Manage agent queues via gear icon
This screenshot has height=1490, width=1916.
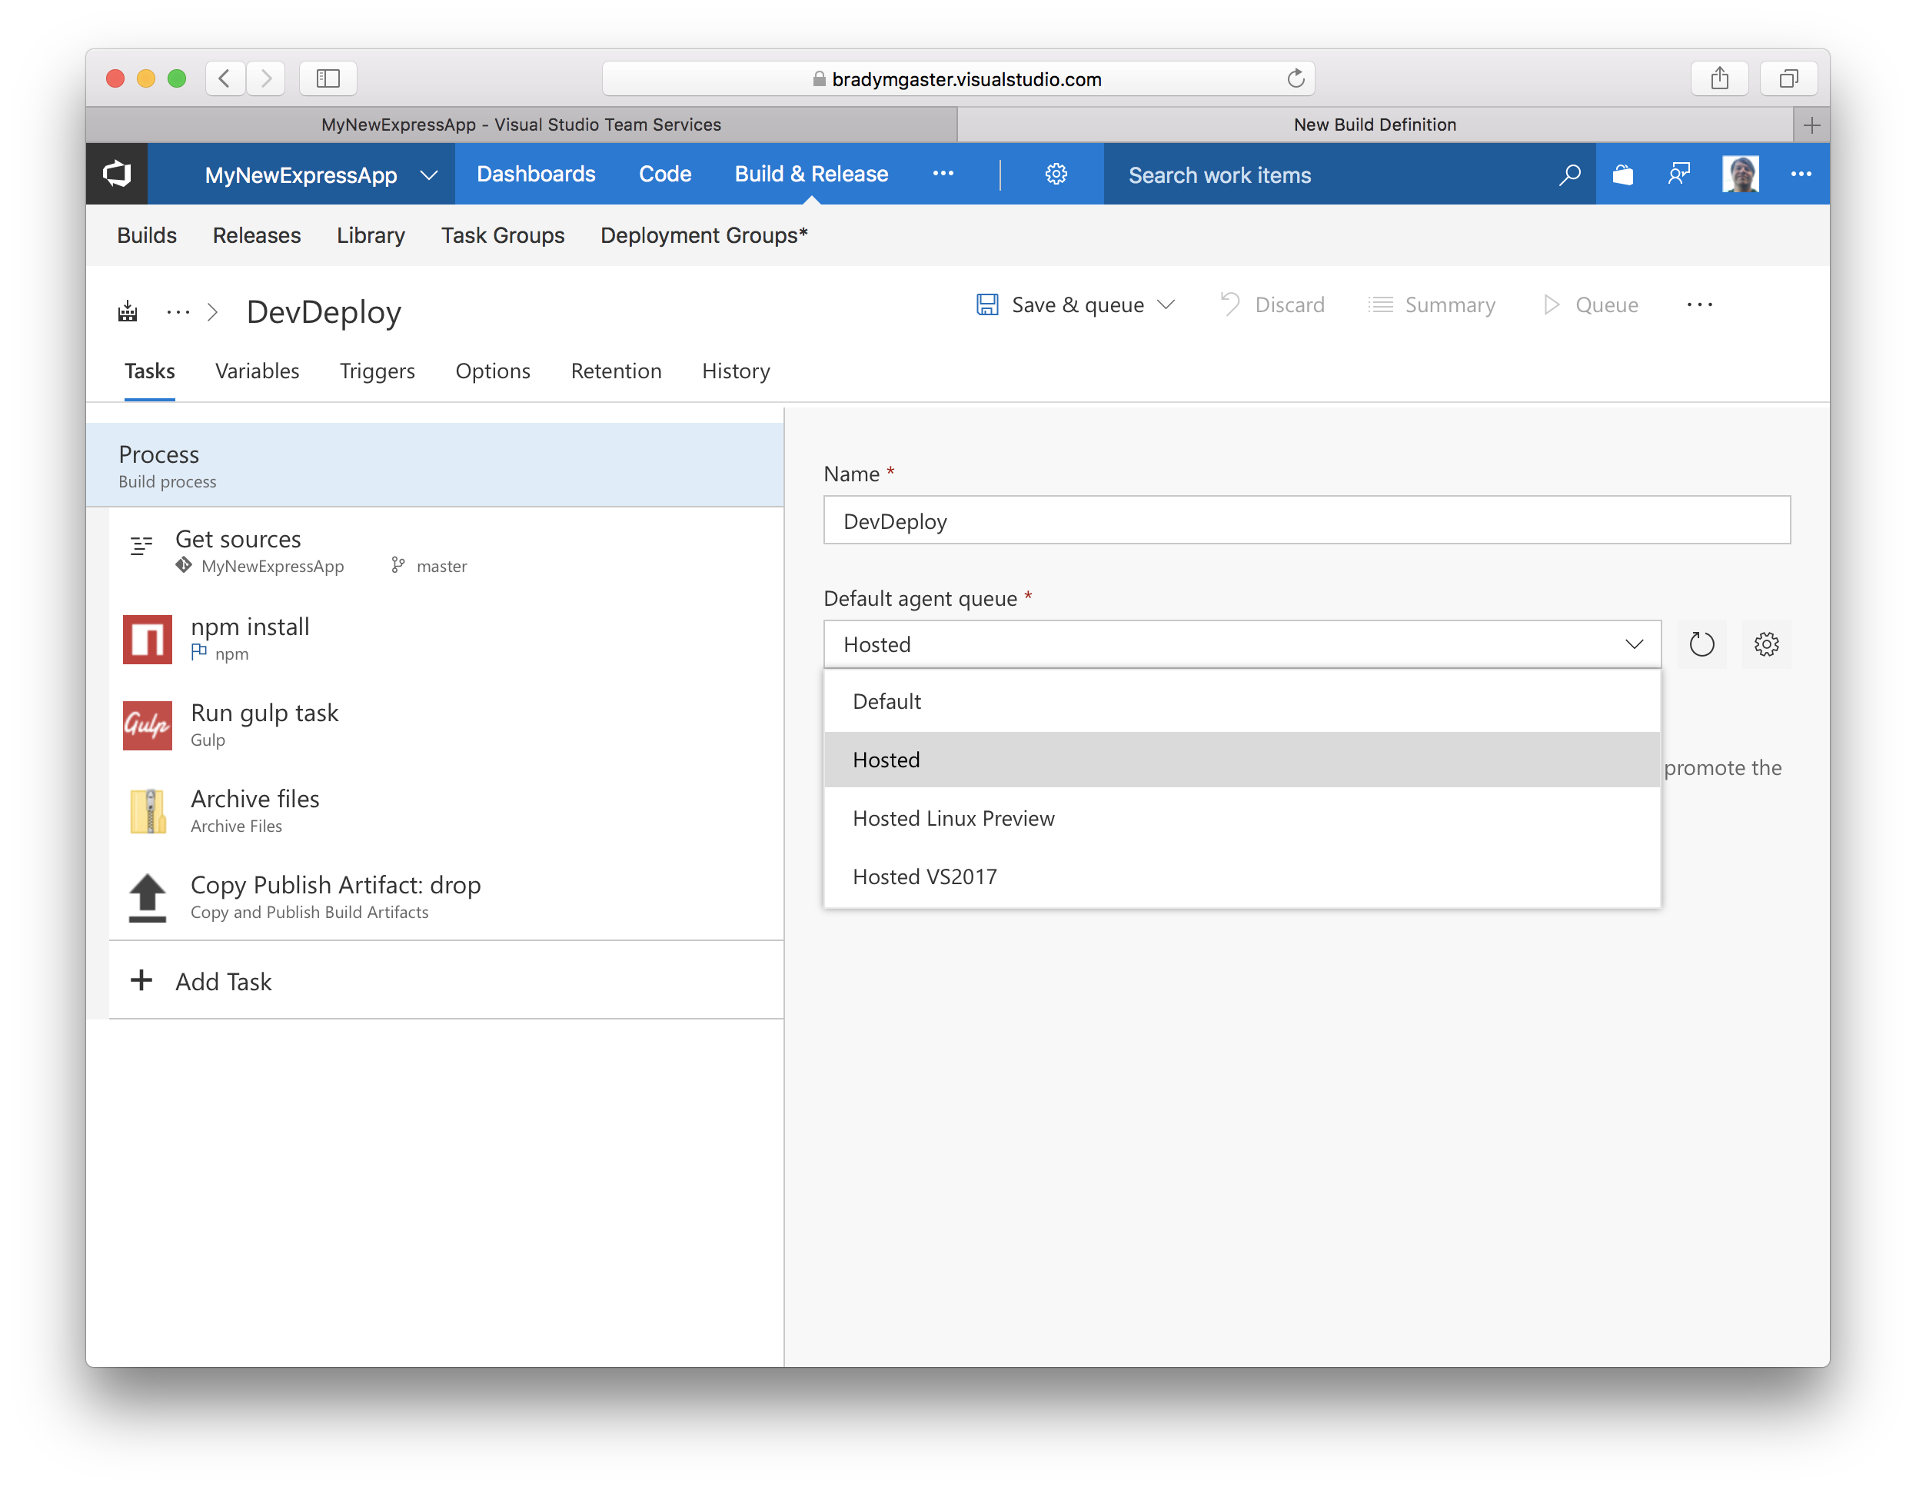[x=1766, y=644]
